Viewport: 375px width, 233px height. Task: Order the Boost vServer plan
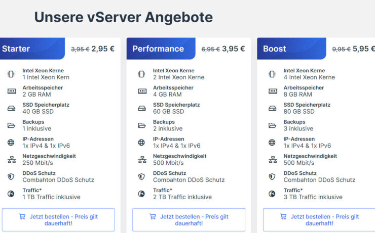click(319, 219)
